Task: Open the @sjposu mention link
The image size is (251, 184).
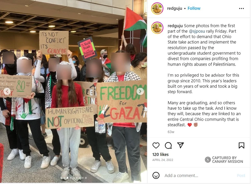Action: pos(197,31)
